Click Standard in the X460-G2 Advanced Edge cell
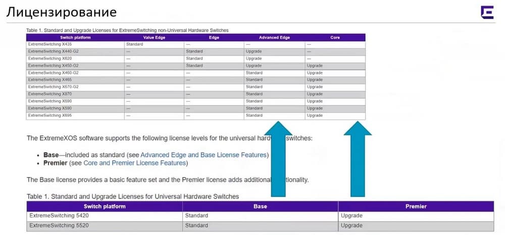505x235 pixels. point(254,73)
